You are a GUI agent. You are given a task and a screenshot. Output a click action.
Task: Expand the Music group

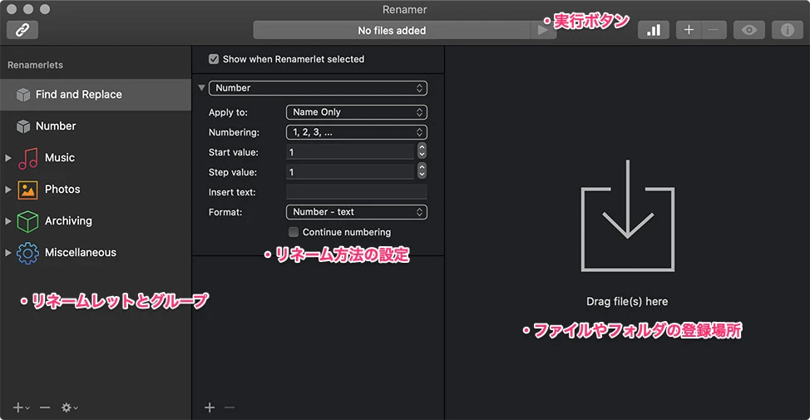coord(9,158)
